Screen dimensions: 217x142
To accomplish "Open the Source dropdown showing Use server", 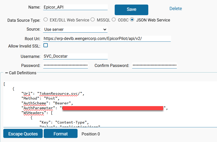I will pyautogui.click(x=75, y=29).
